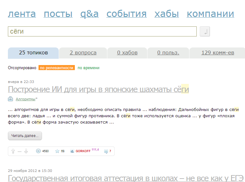The width and height of the screenshot is (245, 182).
Task: Click the dash vote score between arrows
Action: (20, 152)
